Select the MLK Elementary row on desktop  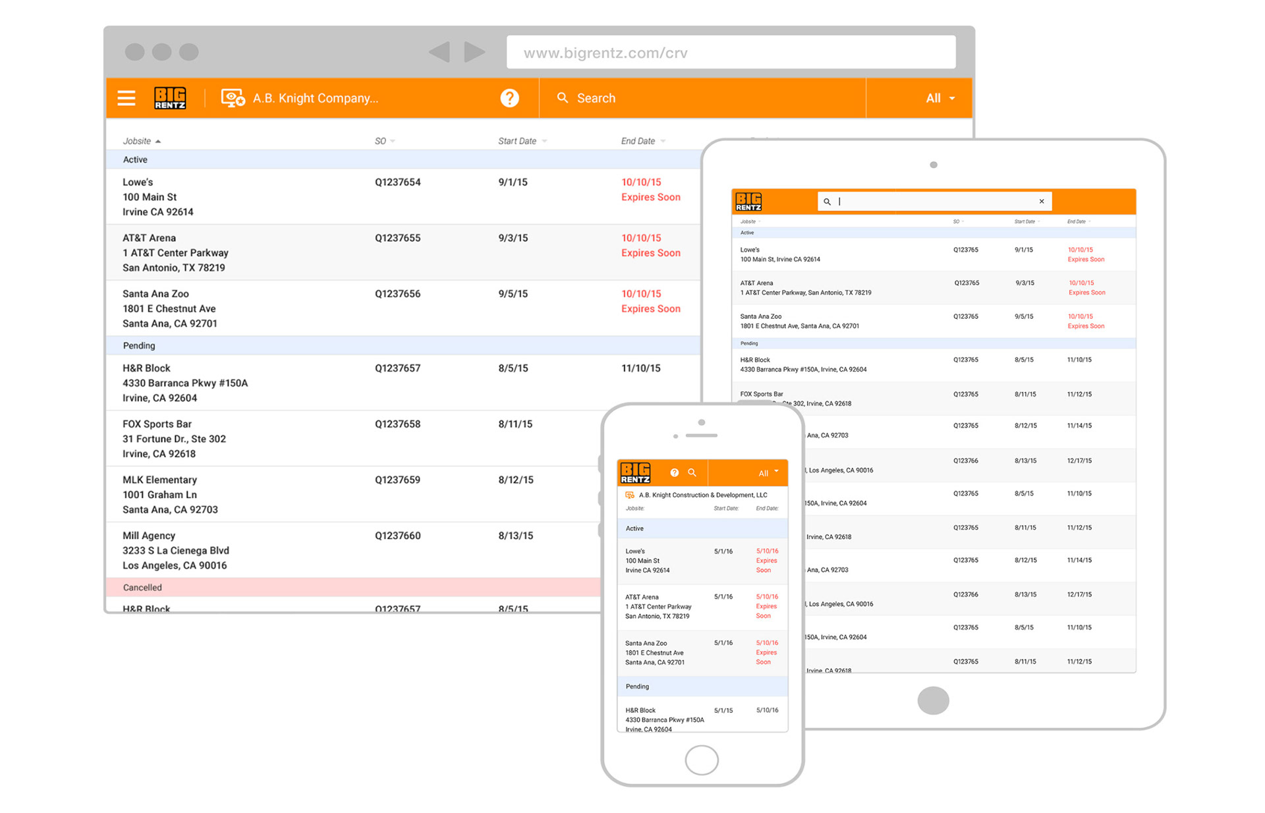coord(354,494)
